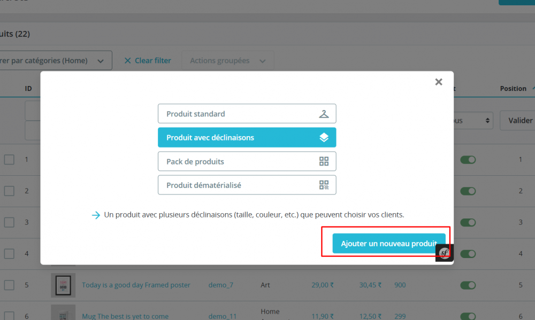Expand the Actions groupées dropdown
Viewport: 535px width, 320px height.
(228, 60)
